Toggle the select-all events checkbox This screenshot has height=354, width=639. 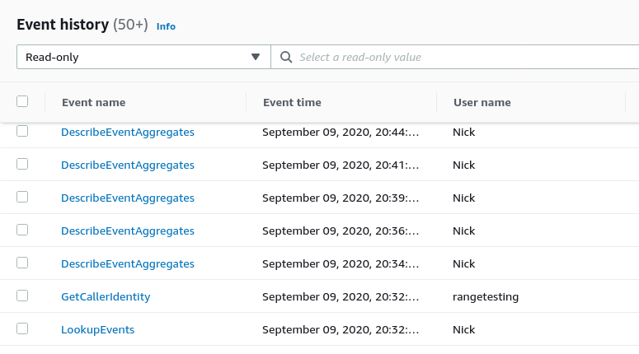click(x=22, y=101)
